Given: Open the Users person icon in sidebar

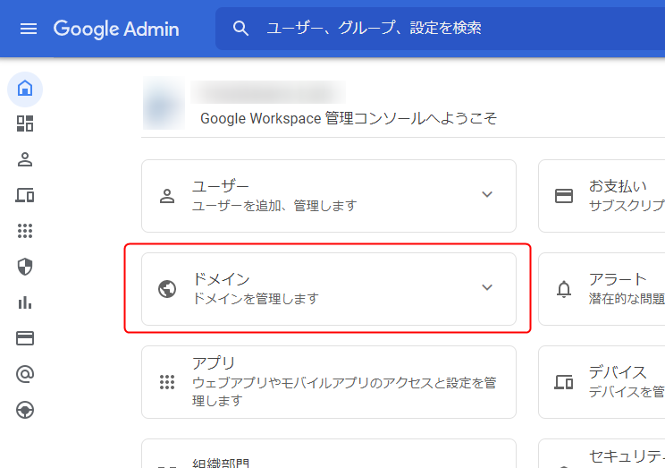Looking at the screenshot, I should pos(25,159).
